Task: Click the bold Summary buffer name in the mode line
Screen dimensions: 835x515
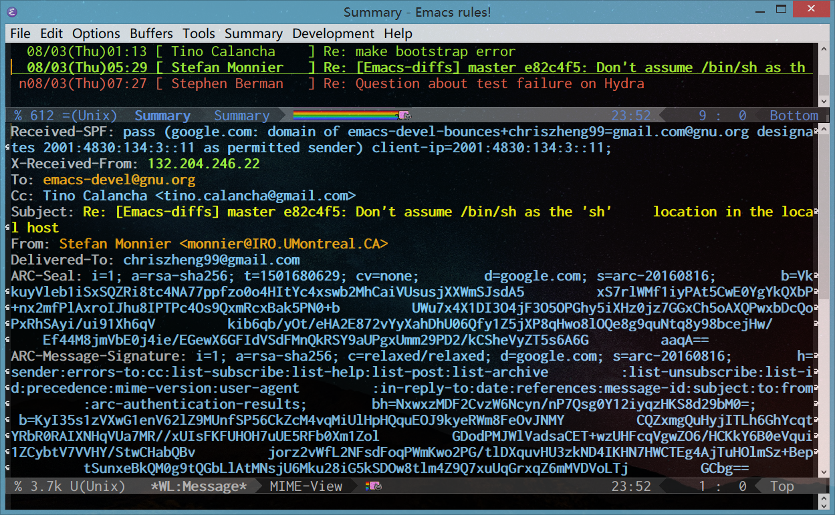Action: pyautogui.click(x=162, y=115)
